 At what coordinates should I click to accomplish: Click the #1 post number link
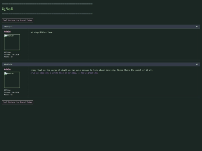tap(197, 65)
